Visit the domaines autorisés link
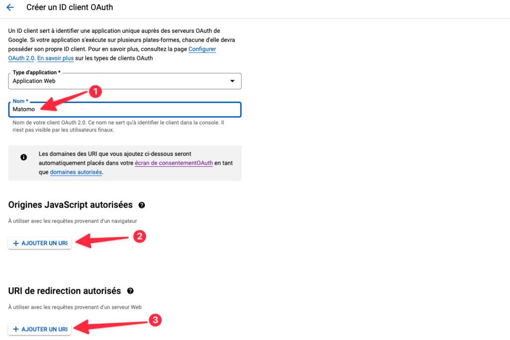This screenshot has height=340, width=510. point(76,172)
